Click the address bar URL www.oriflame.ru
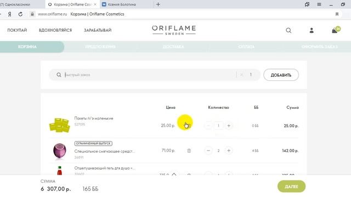Viewport: 351px width, 197px height. (x=53, y=14)
